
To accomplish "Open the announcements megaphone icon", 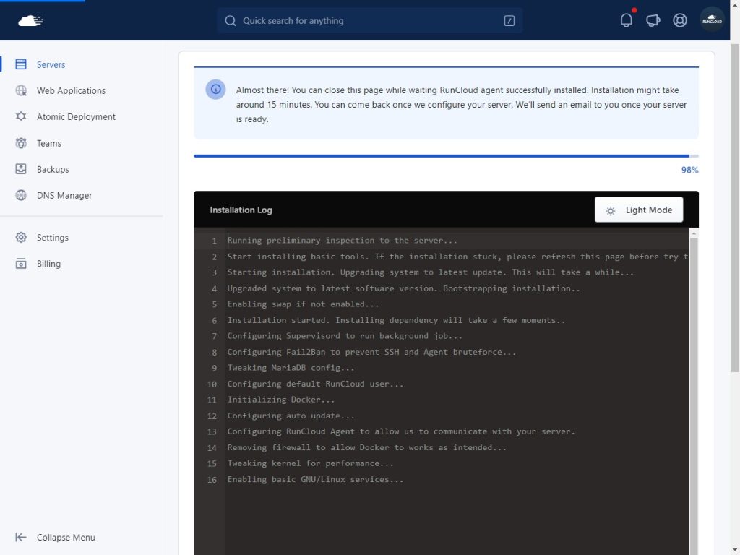I will click(x=653, y=20).
